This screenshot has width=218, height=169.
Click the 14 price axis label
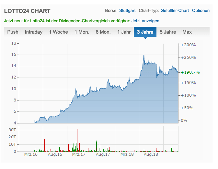[14, 66]
